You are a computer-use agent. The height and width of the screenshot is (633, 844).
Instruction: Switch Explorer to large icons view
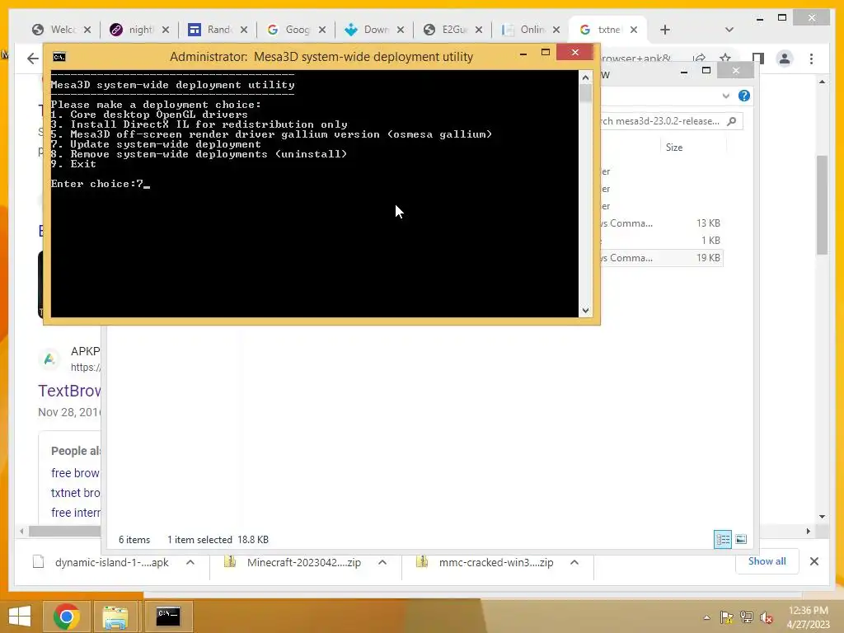(741, 539)
